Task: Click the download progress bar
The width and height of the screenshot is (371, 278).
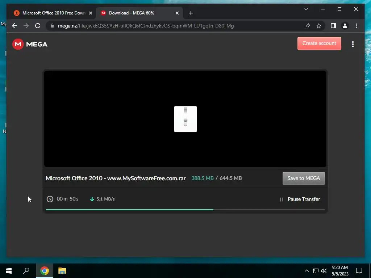Action: pyautogui.click(x=185, y=210)
